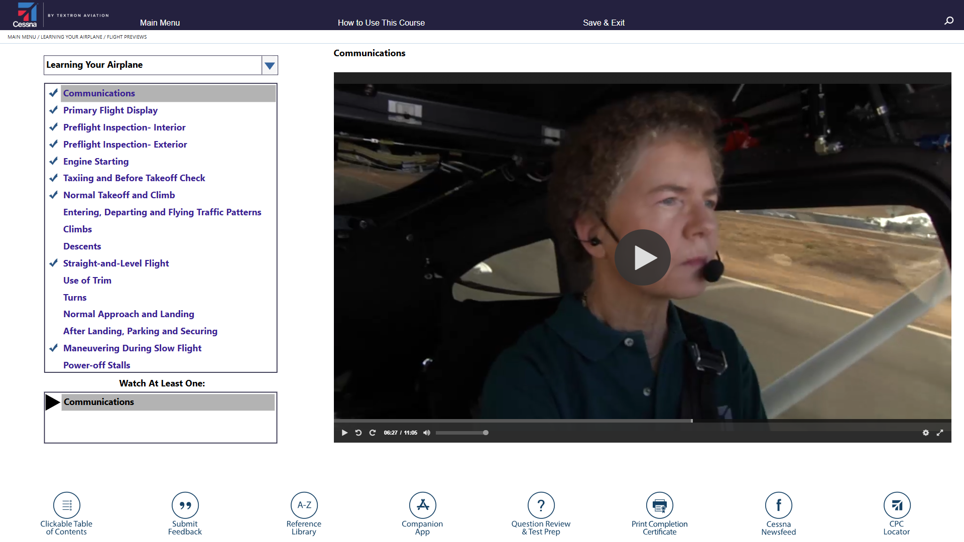Image resolution: width=964 pixels, height=542 pixels.
Task: Expand the Learning Your Airplane dropdown
Action: (270, 65)
